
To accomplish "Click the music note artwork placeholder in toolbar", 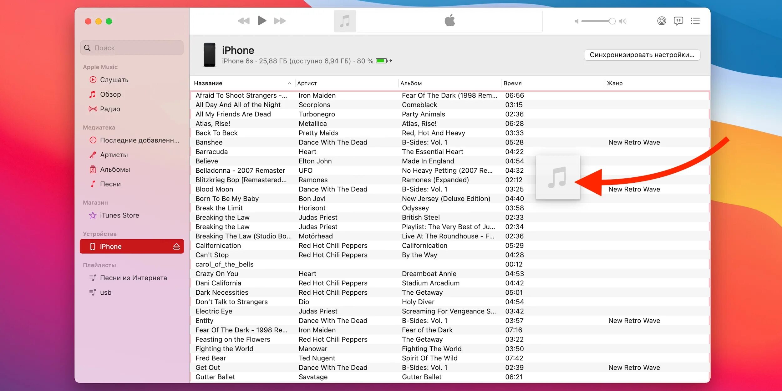I will coord(345,21).
